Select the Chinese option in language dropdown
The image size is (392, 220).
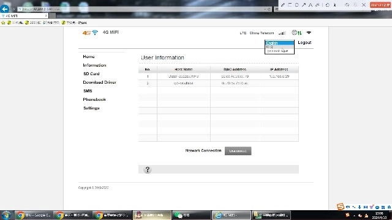coord(279,46)
